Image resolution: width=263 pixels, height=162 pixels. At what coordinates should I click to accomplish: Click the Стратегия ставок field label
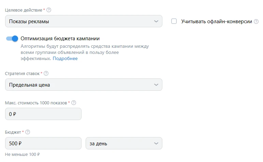pos(22,73)
